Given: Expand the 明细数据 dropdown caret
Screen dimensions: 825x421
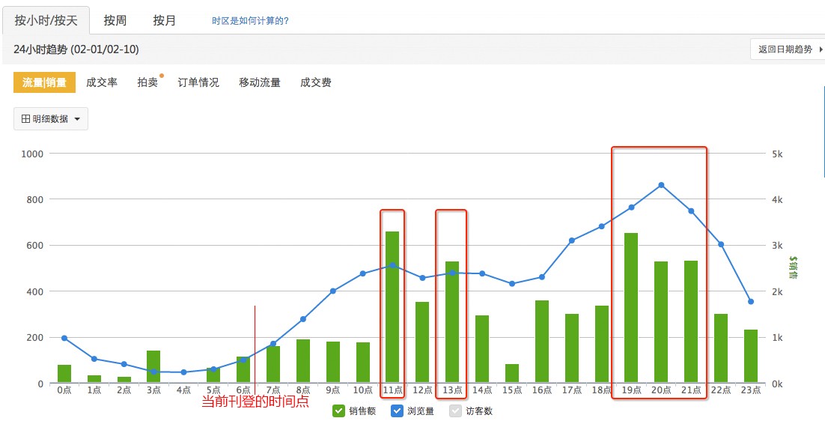Looking at the screenshot, I should [x=77, y=119].
